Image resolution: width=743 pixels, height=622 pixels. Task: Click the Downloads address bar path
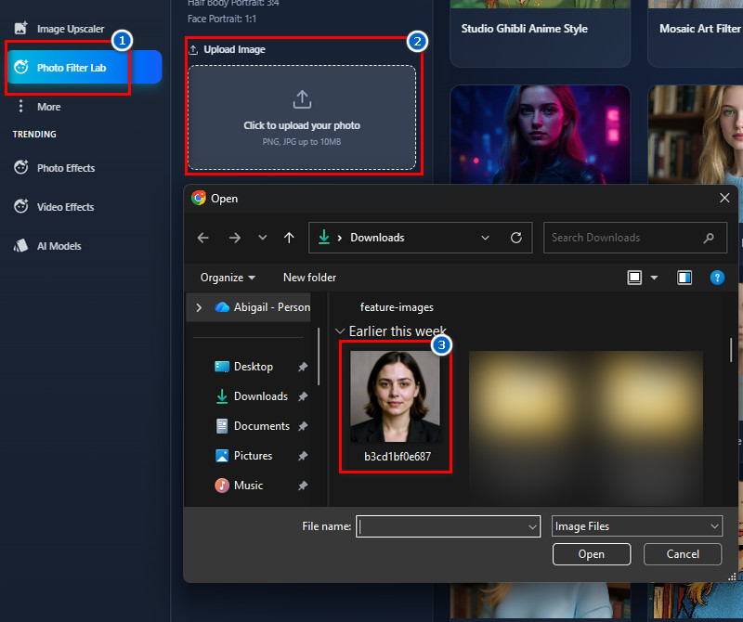point(377,238)
